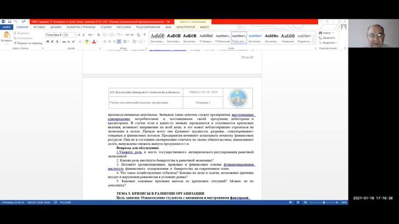
Task: Decrease the font size
Action: [84, 35]
